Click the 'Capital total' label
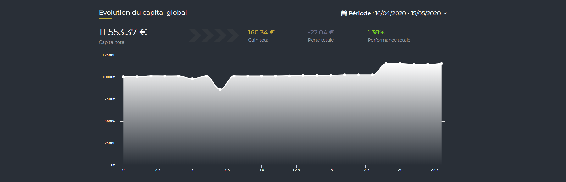This screenshot has height=182, width=566. click(112, 42)
